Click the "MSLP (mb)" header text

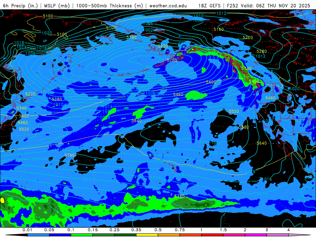57,6
